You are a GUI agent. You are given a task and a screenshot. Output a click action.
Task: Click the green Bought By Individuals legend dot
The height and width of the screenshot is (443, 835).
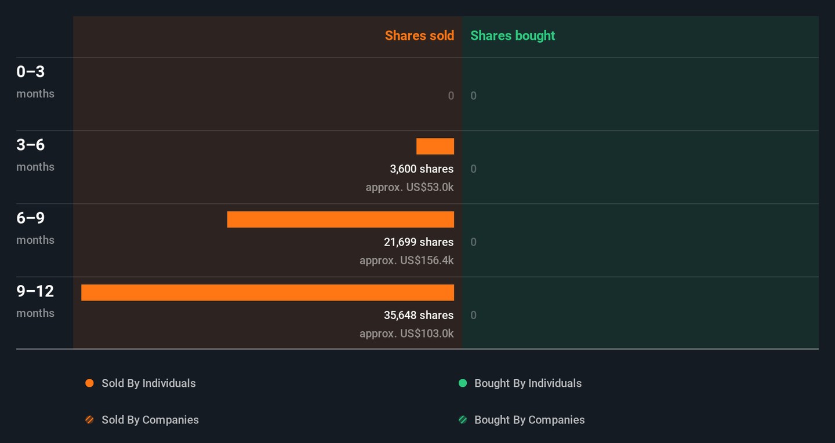(463, 383)
